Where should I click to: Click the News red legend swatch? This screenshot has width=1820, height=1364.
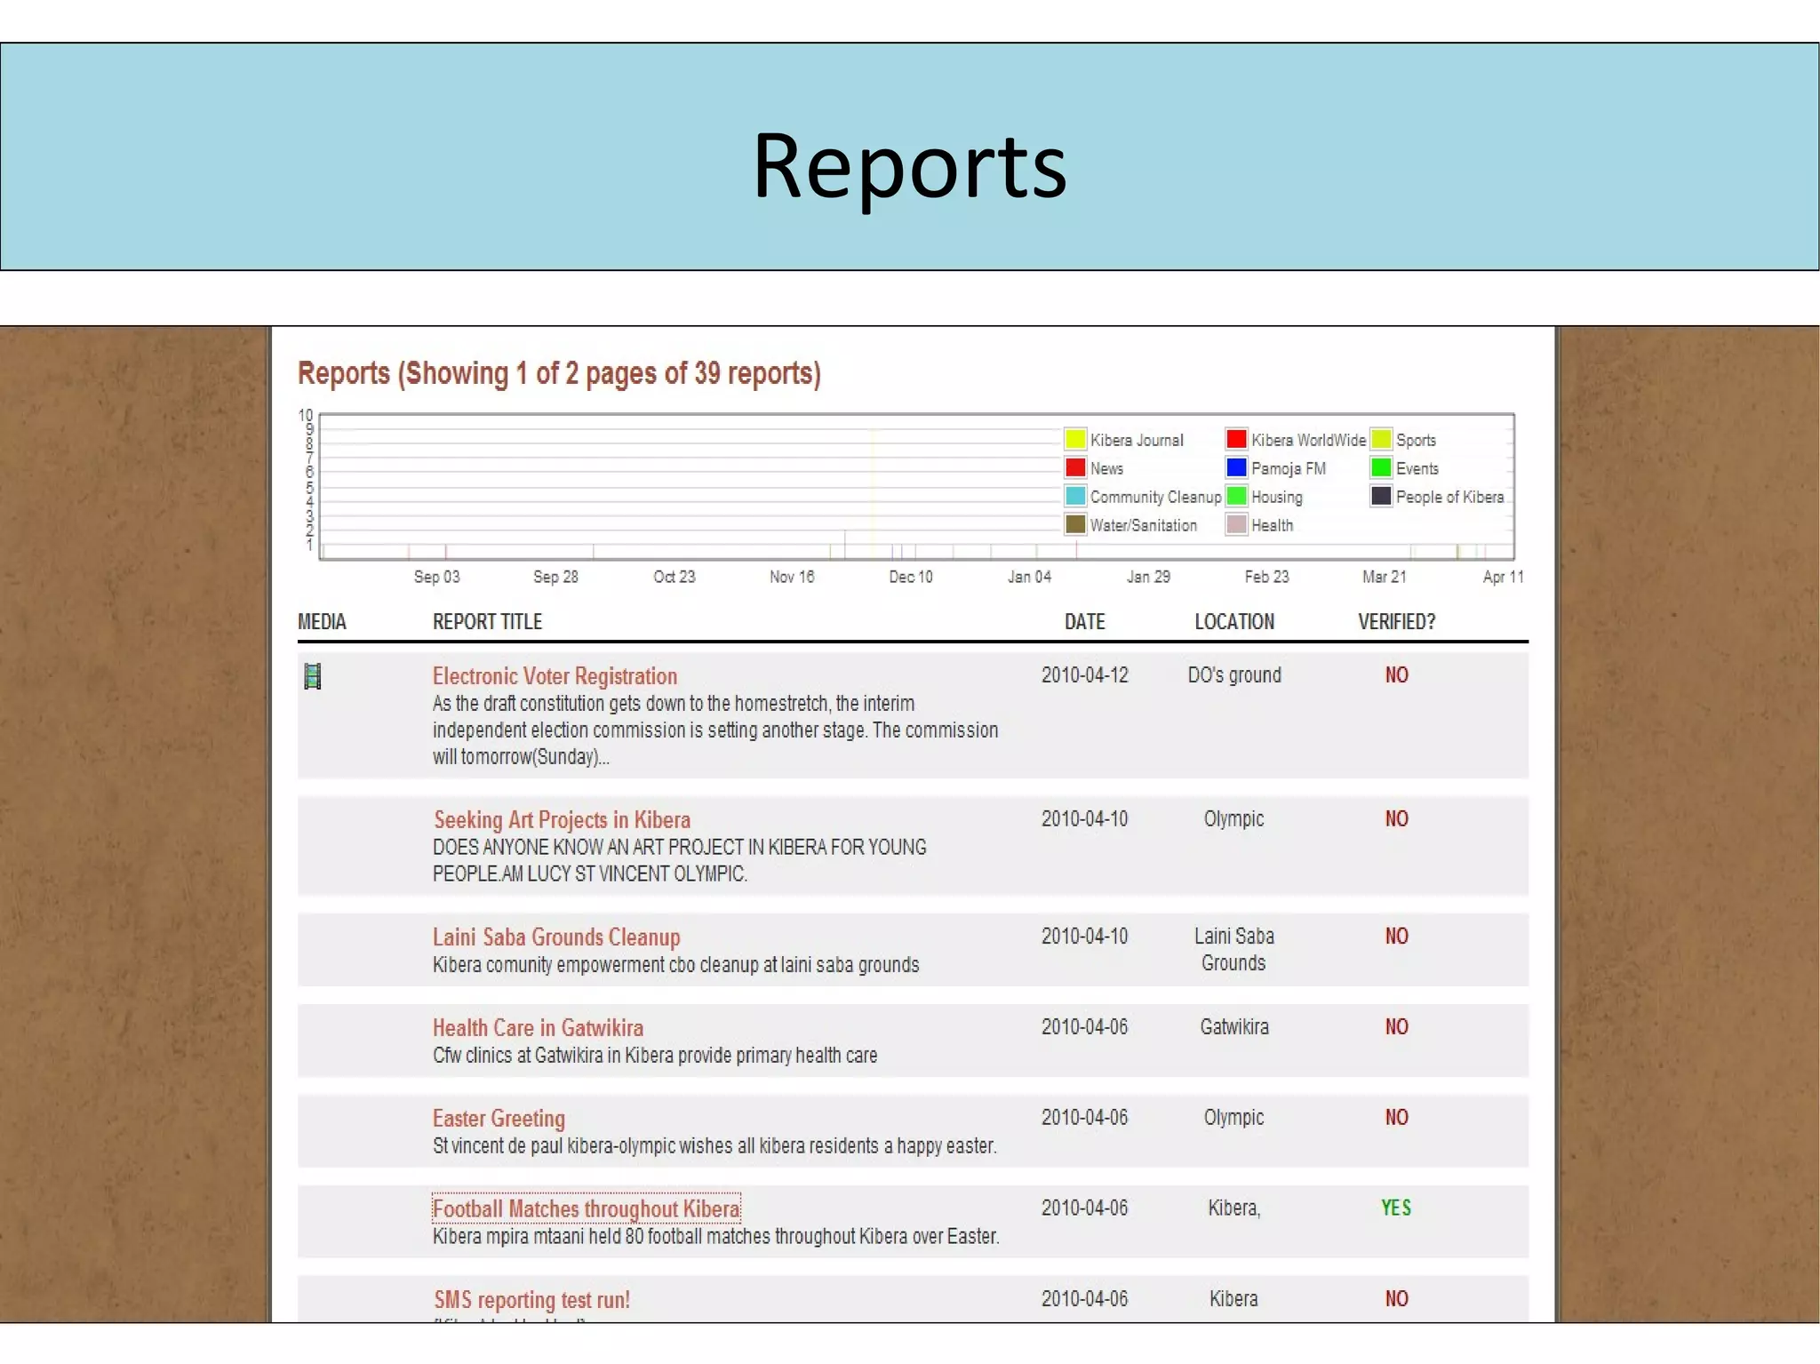1075,467
